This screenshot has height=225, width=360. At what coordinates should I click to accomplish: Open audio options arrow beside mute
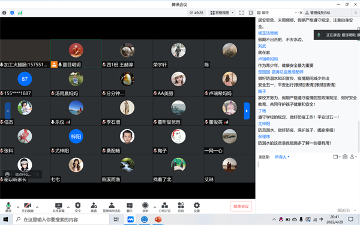click(x=18, y=207)
